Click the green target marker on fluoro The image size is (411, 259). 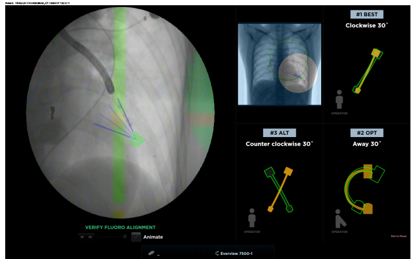pos(138,139)
